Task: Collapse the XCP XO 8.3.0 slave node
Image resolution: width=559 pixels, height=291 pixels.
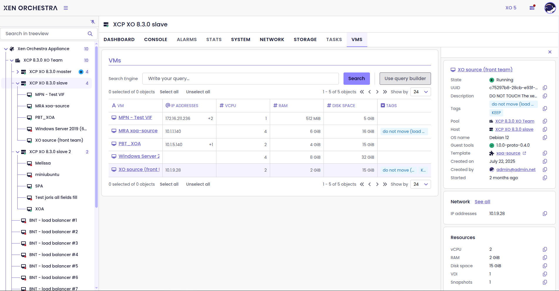Action: pos(18,83)
